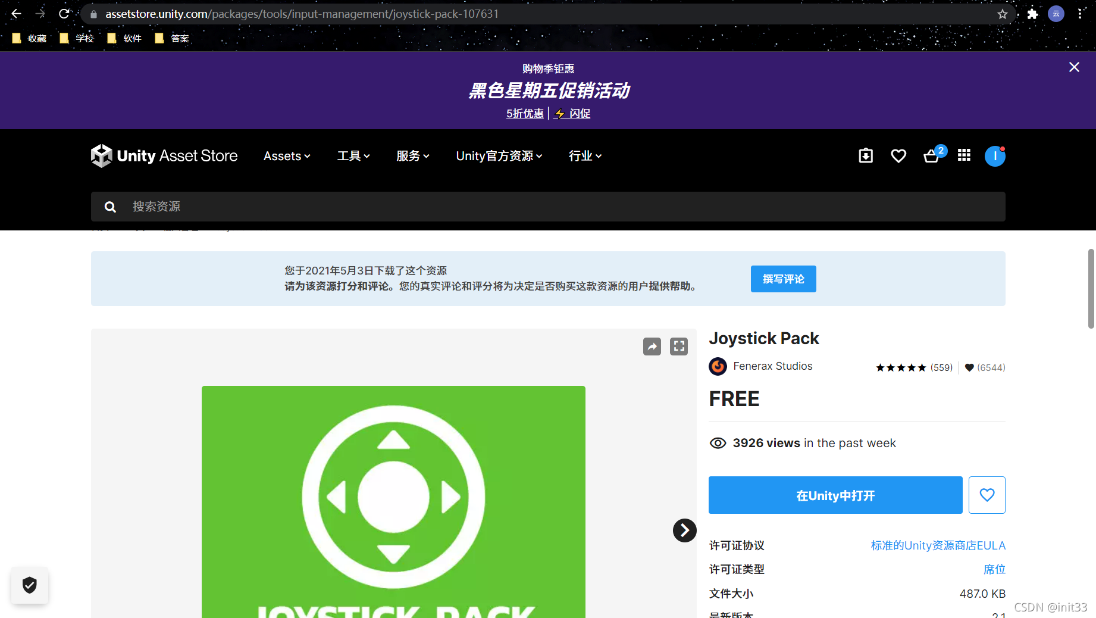The image size is (1096, 618).
Task: Bookmark this page with the star icon
Action: (x=1003, y=14)
